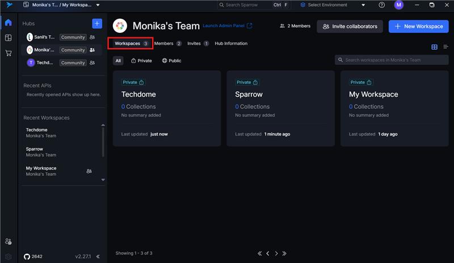Image resolution: width=454 pixels, height=263 pixels.
Task: Select the Techd... hub in the Hubs list
Action: [62, 62]
